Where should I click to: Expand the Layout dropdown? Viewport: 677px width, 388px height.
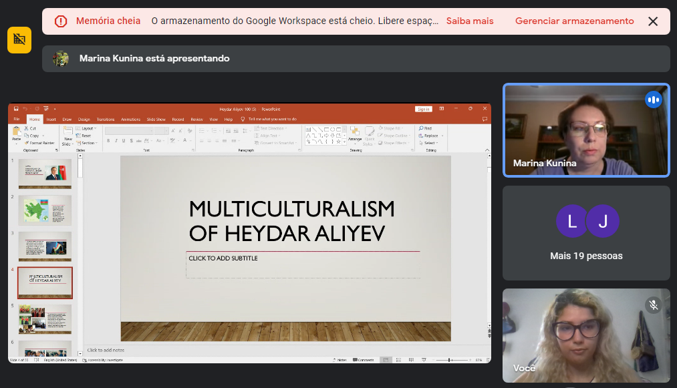pyautogui.click(x=88, y=128)
